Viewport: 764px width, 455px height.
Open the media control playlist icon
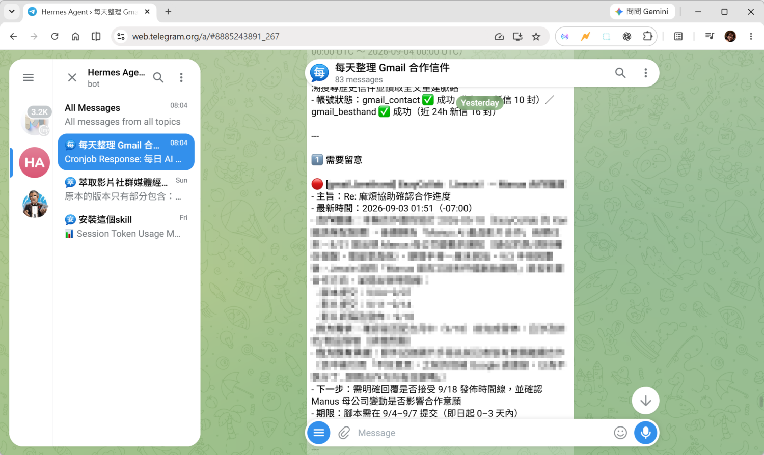pyautogui.click(x=710, y=36)
